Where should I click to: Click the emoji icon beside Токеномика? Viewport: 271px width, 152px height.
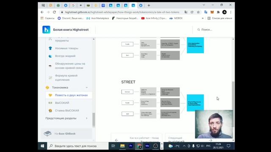[47, 87]
